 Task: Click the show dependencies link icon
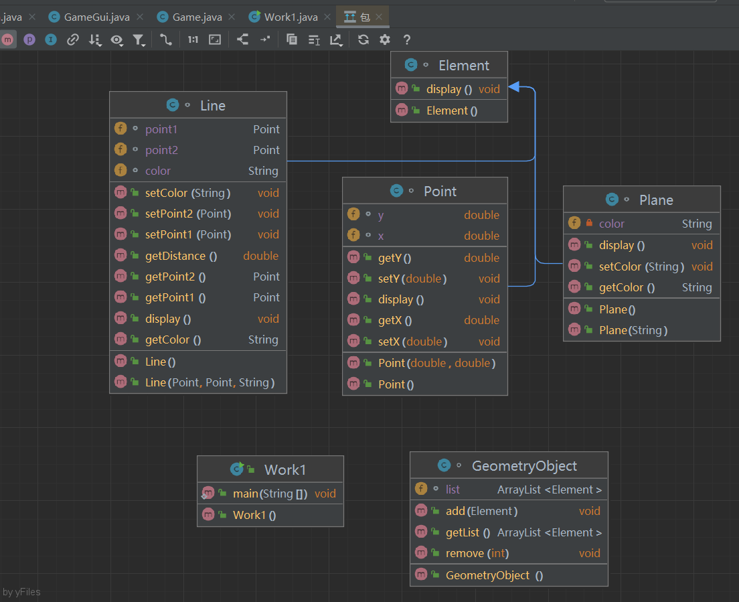[x=73, y=40]
